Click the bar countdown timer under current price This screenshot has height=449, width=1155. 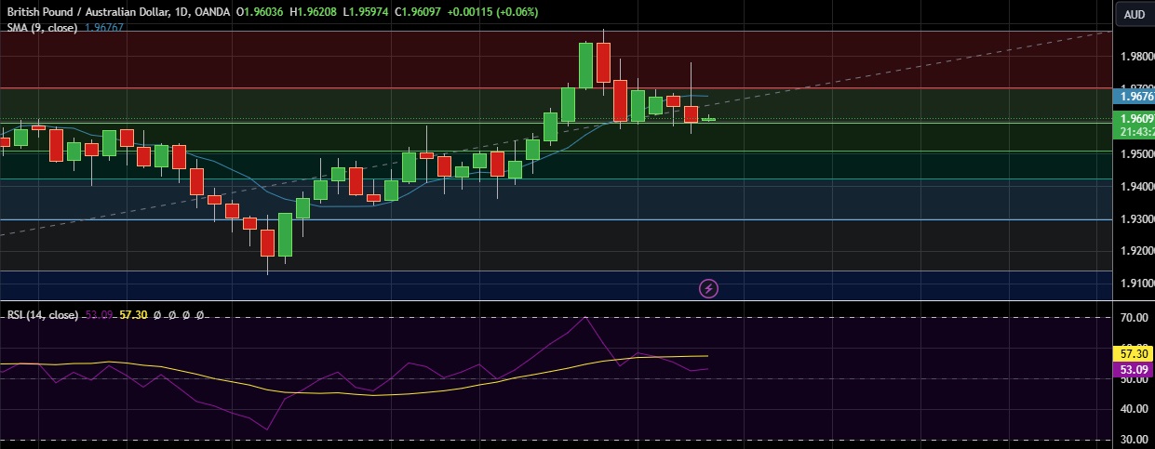[1135, 132]
